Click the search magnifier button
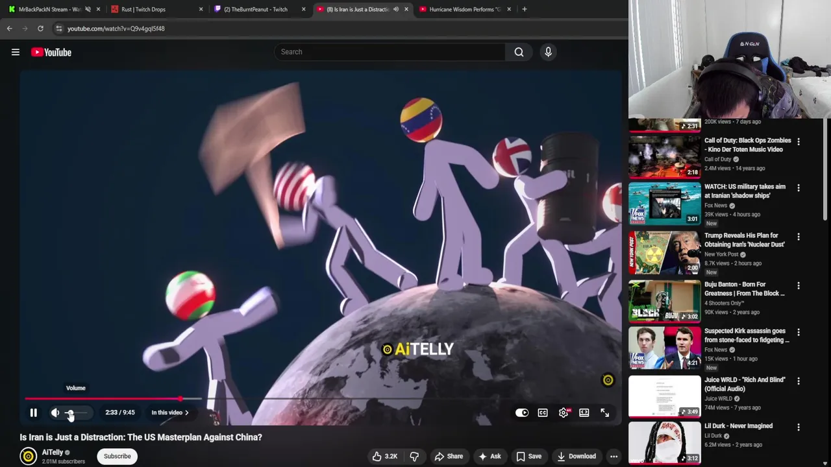This screenshot has width=831, height=467. tap(519, 52)
